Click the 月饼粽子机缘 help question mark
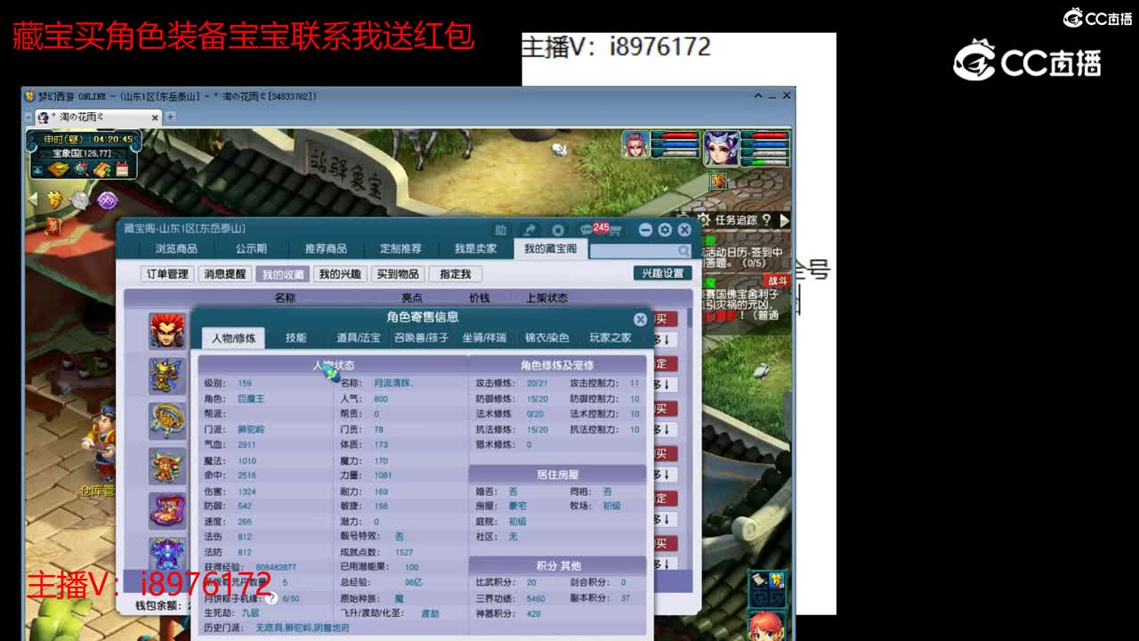 pyautogui.click(x=271, y=599)
